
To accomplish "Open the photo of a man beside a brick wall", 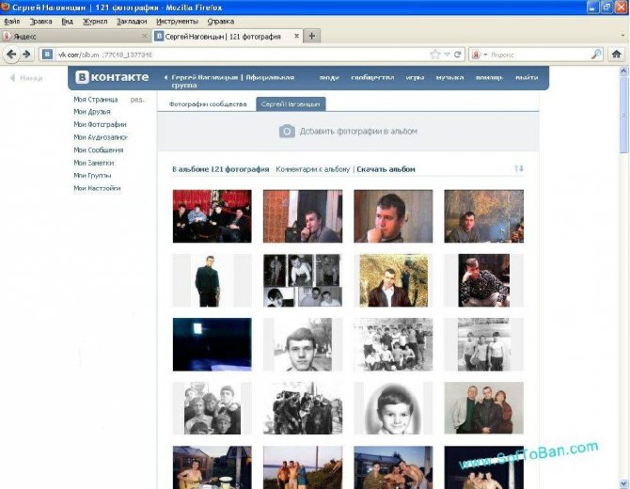I will tap(303, 216).
